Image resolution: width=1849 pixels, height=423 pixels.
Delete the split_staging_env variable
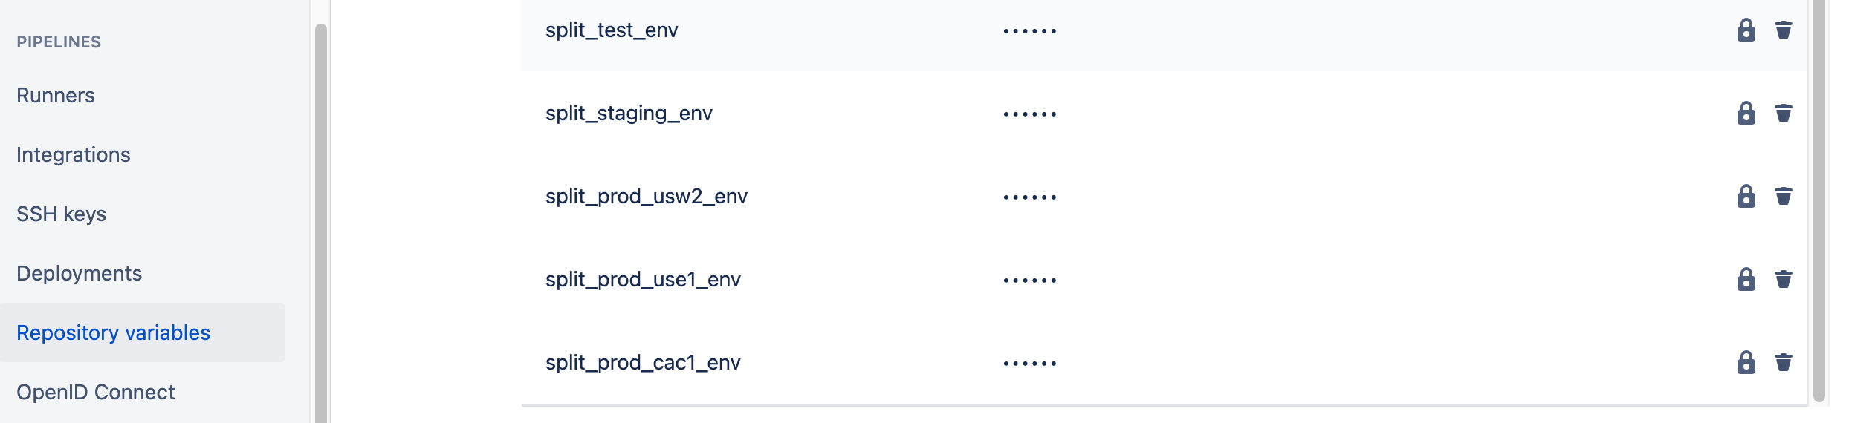[x=1783, y=114]
